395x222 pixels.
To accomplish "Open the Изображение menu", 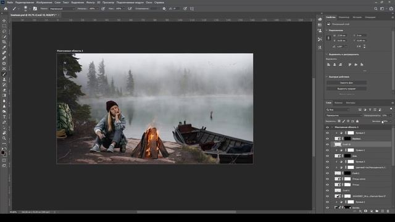I will (x=44, y=2).
